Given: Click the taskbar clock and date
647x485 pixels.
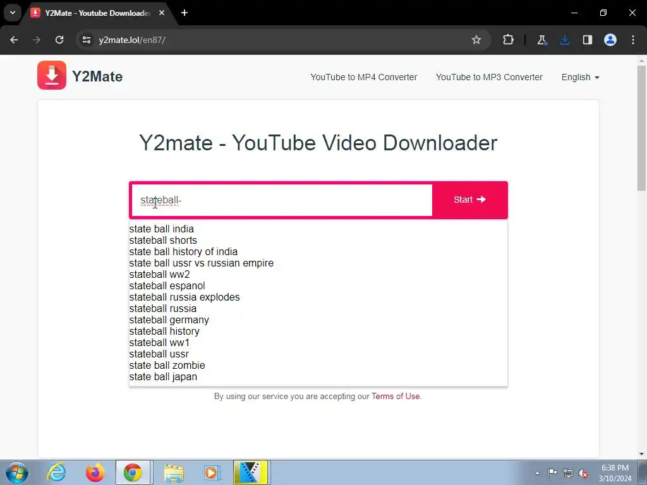Looking at the screenshot, I should 615,473.
